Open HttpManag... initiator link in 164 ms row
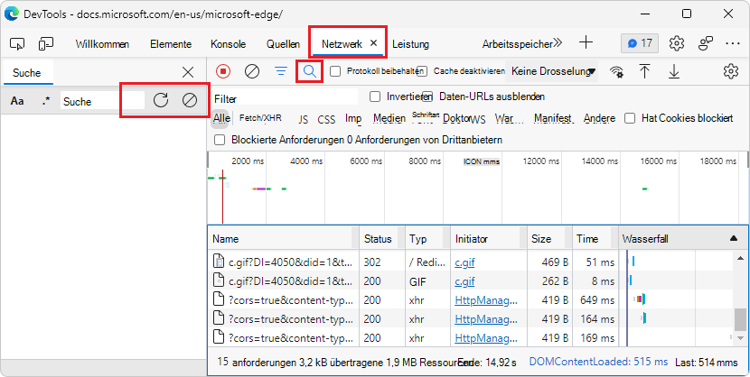 (486, 318)
